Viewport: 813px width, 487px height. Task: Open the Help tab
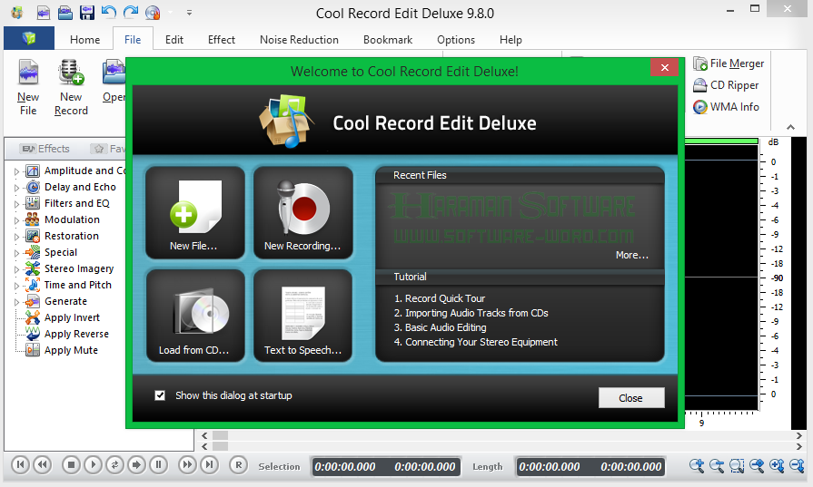pos(511,40)
